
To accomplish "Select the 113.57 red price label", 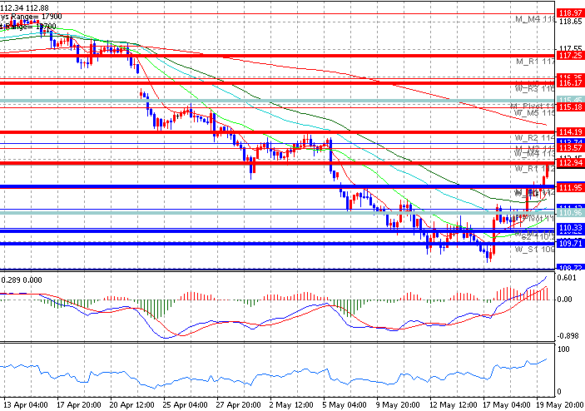I will [x=570, y=148].
